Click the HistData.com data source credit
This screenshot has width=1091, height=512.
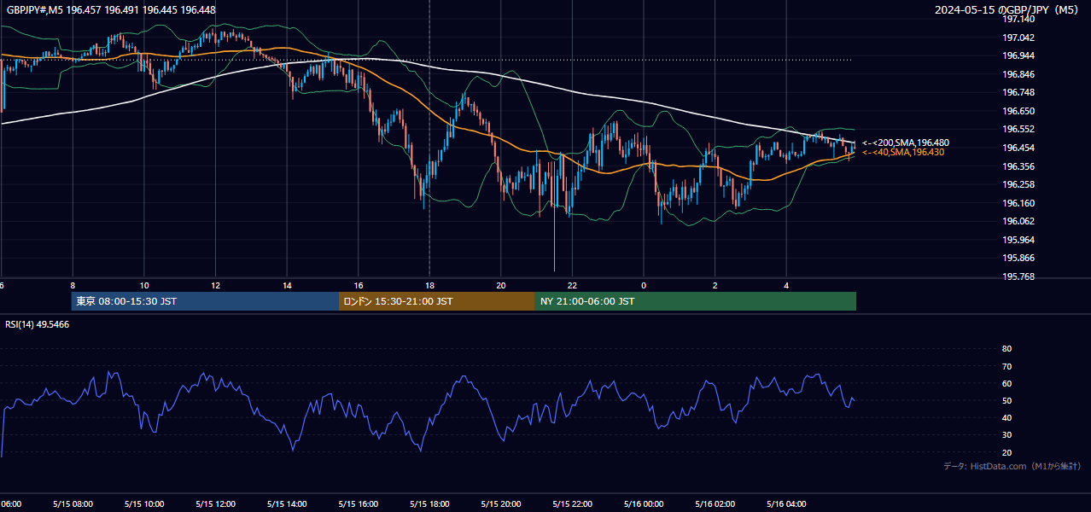point(1012,466)
